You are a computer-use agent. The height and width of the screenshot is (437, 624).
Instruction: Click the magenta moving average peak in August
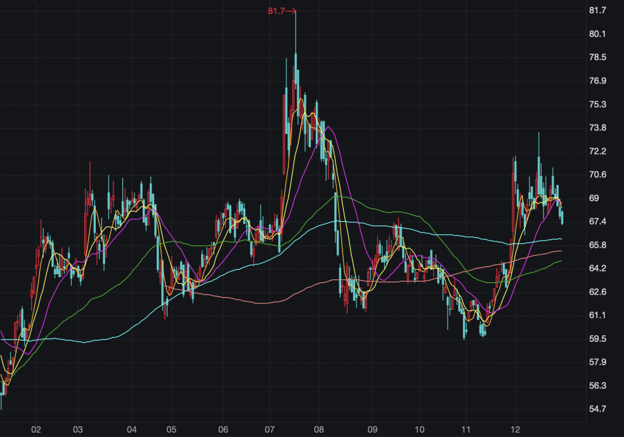(328, 127)
